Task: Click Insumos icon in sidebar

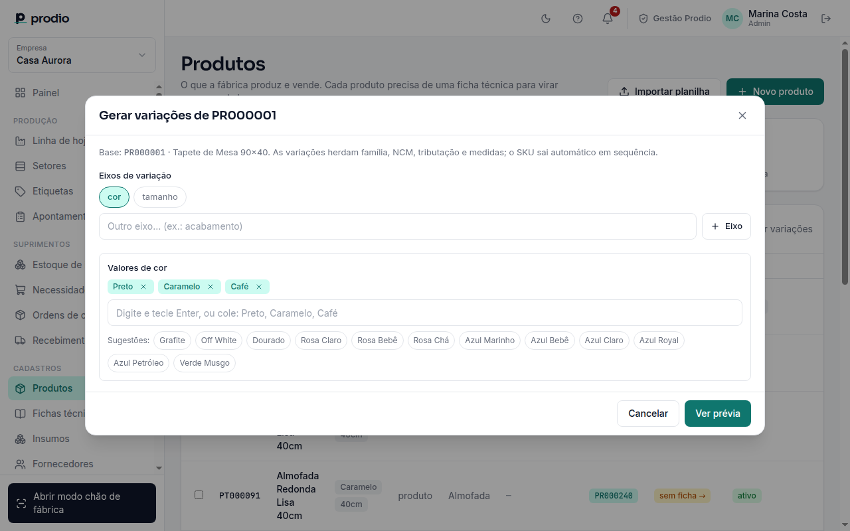Action: pos(21,439)
